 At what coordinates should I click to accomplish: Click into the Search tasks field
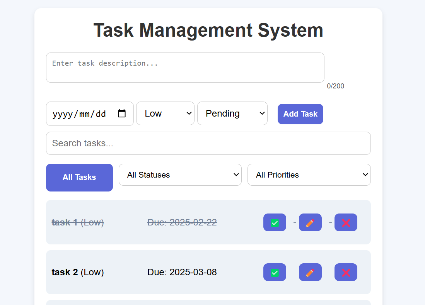208,143
